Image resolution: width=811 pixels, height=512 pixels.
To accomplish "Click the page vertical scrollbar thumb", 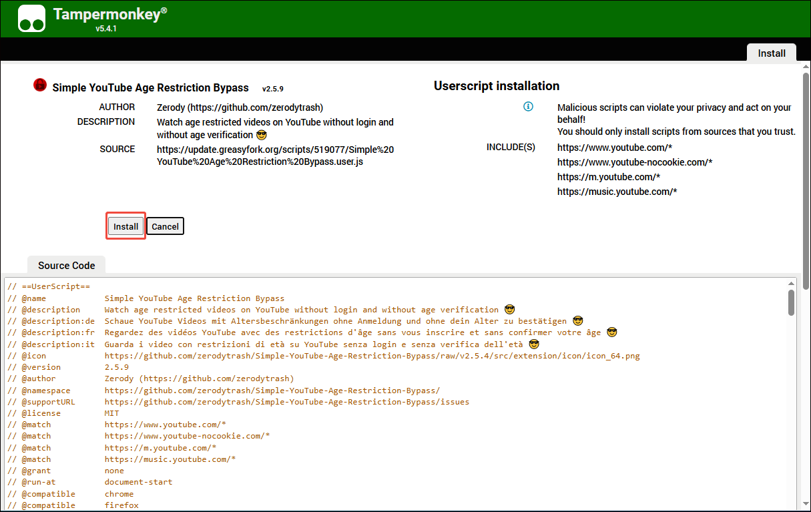I will pos(806,180).
